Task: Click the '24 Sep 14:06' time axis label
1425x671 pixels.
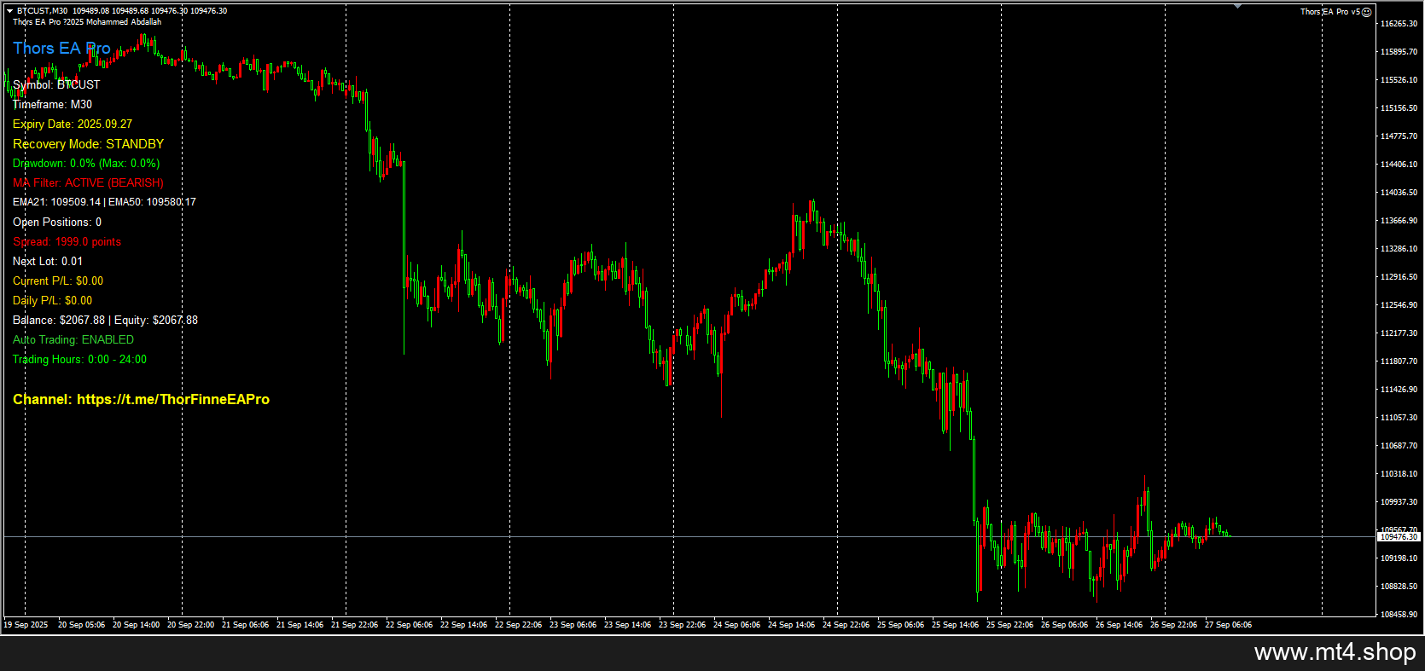Action: [791, 625]
